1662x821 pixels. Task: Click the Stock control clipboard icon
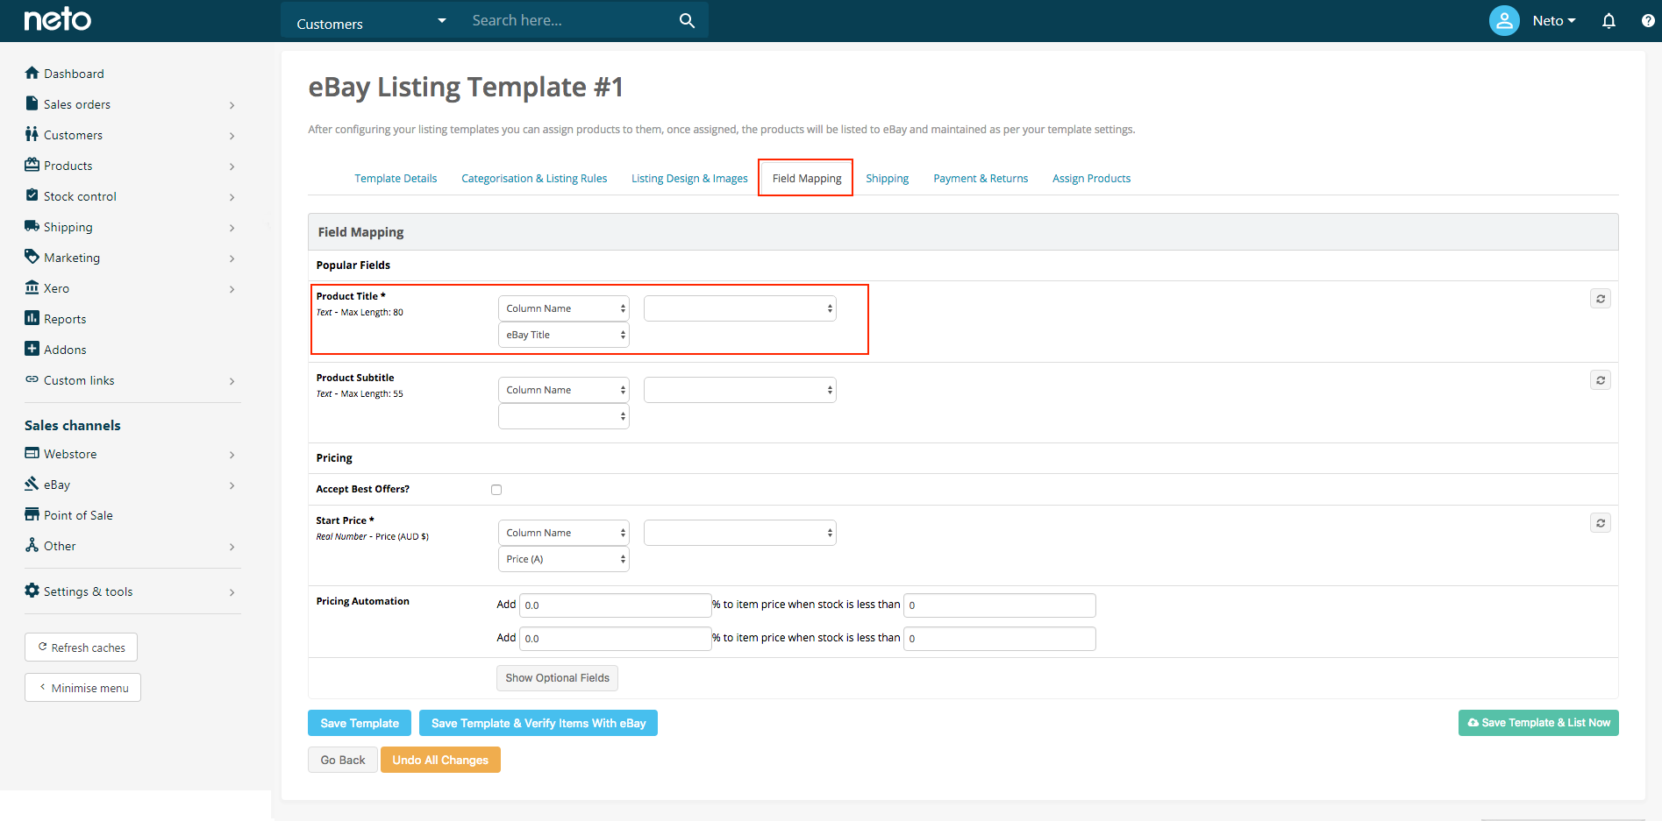click(x=32, y=195)
